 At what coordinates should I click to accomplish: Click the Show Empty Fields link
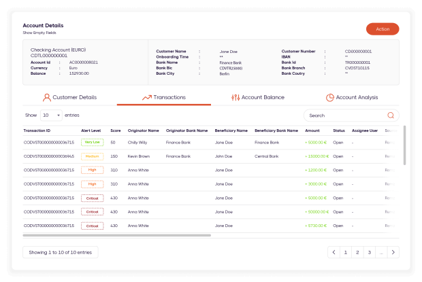click(x=39, y=33)
